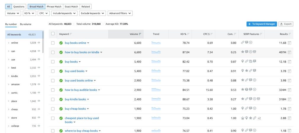This screenshot has width=299, height=133.
Task: Sort by the Volume column sort icon
Action: point(140,34)
